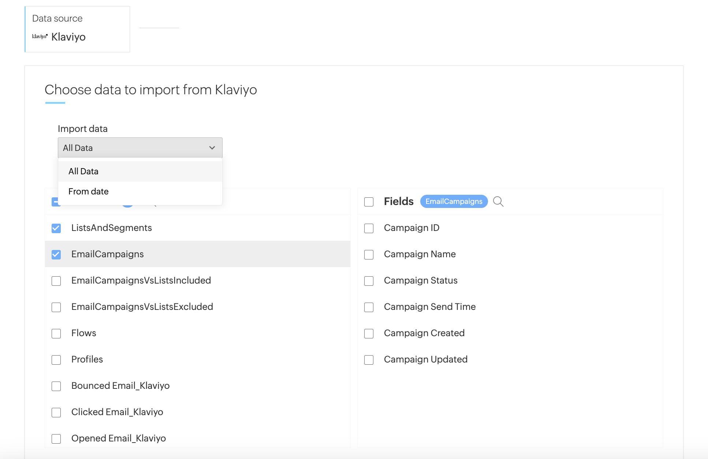Check the Campaign Send Time field
The height and width of the screenshot is (459, 708).
coord(369,307)
